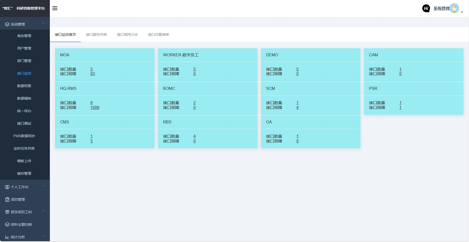Expand the 研发项目工时 submenu arrow
469x242 pixels.
[43, 211]
